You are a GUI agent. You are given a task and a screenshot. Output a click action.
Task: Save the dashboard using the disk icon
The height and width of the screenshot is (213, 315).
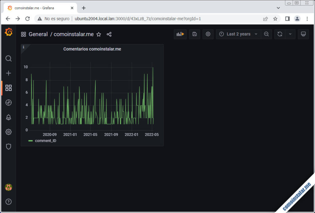pos(194,34)
